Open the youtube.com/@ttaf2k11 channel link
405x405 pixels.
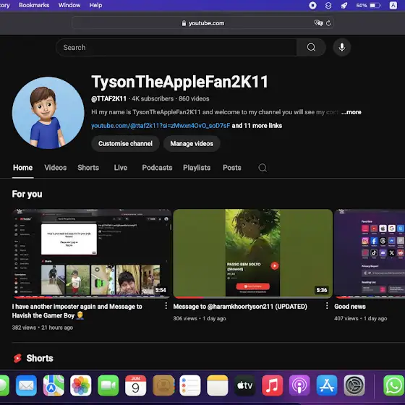pyautogui.click(x=161, y=126)
